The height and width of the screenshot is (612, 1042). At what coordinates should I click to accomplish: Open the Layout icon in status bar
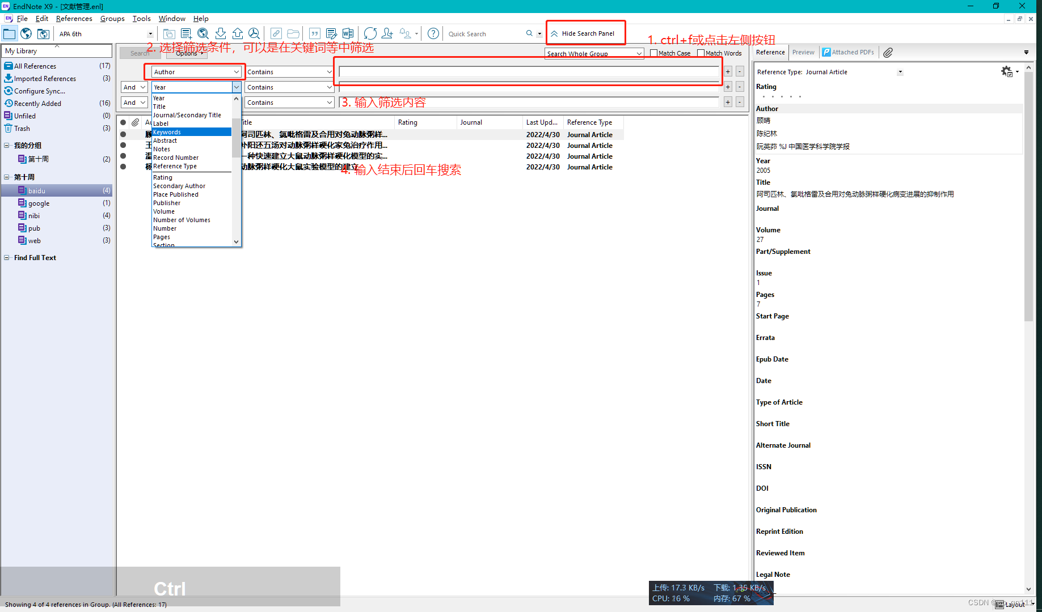(x=999, y=605)
